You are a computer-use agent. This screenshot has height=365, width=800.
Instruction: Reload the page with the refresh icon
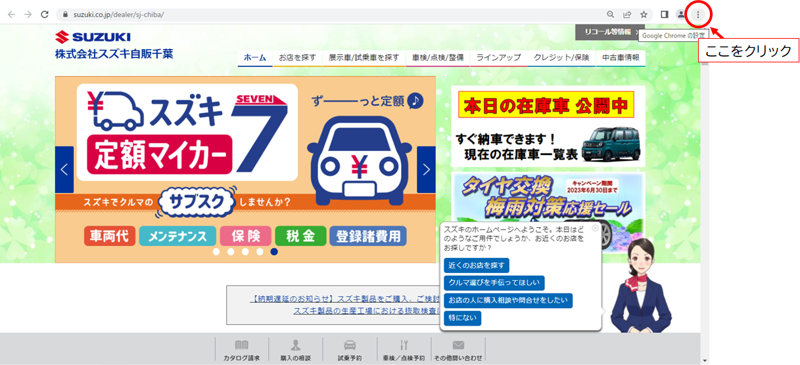45,14
